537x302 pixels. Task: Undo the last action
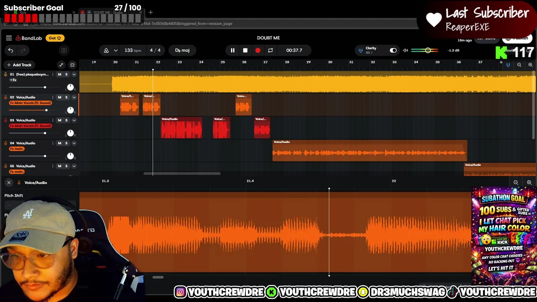coord(10,50)
